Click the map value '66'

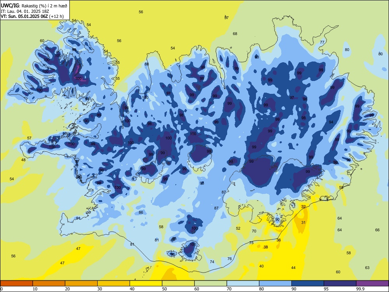coord(377,230)
